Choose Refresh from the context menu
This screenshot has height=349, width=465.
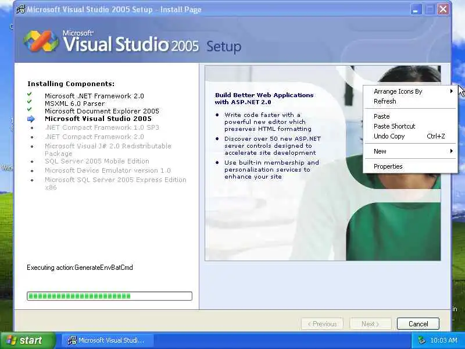[410, 101]
